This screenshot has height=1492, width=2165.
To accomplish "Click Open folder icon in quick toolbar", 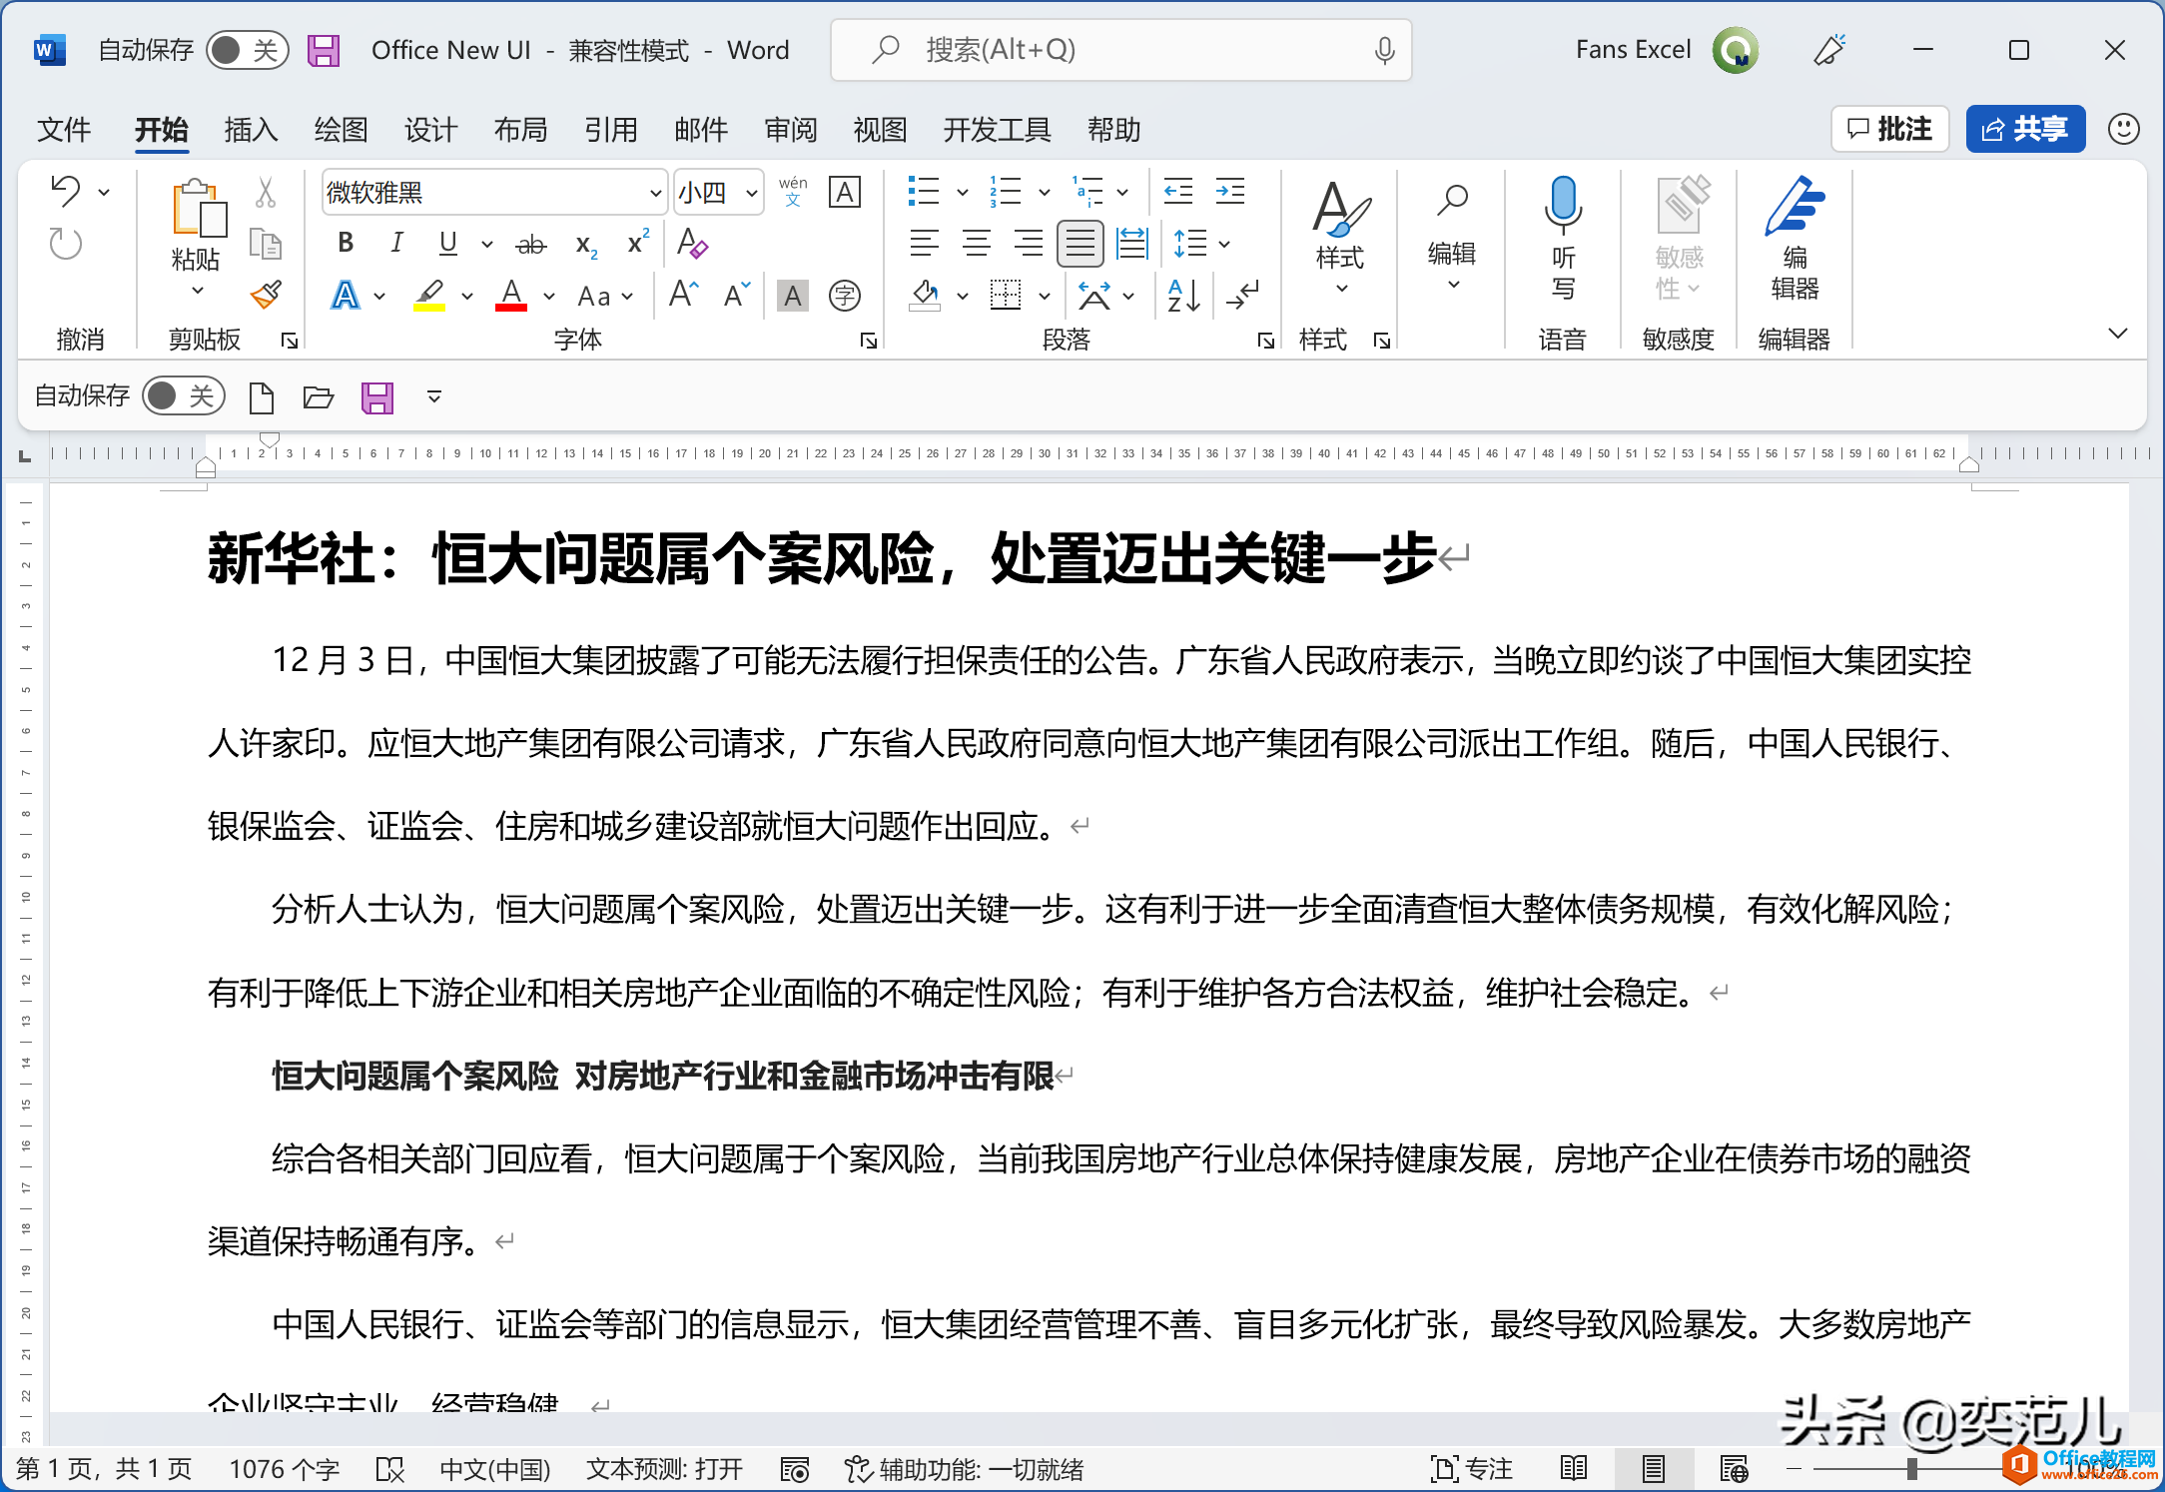I will pos(318,397).
